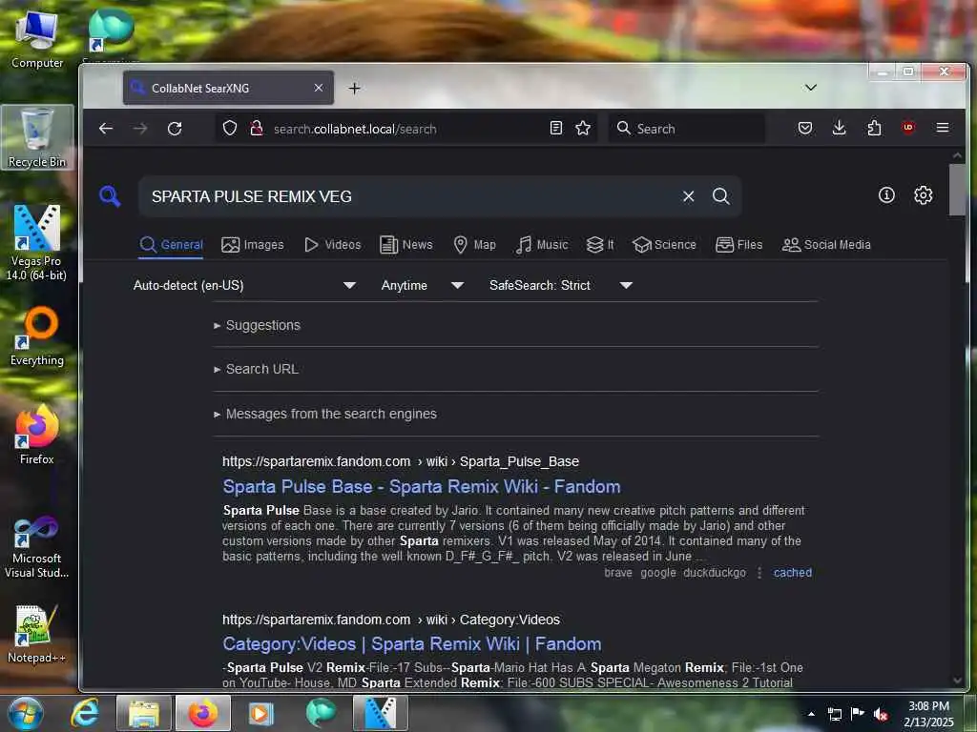Select the General search category tab

click(x=172, y=245)
